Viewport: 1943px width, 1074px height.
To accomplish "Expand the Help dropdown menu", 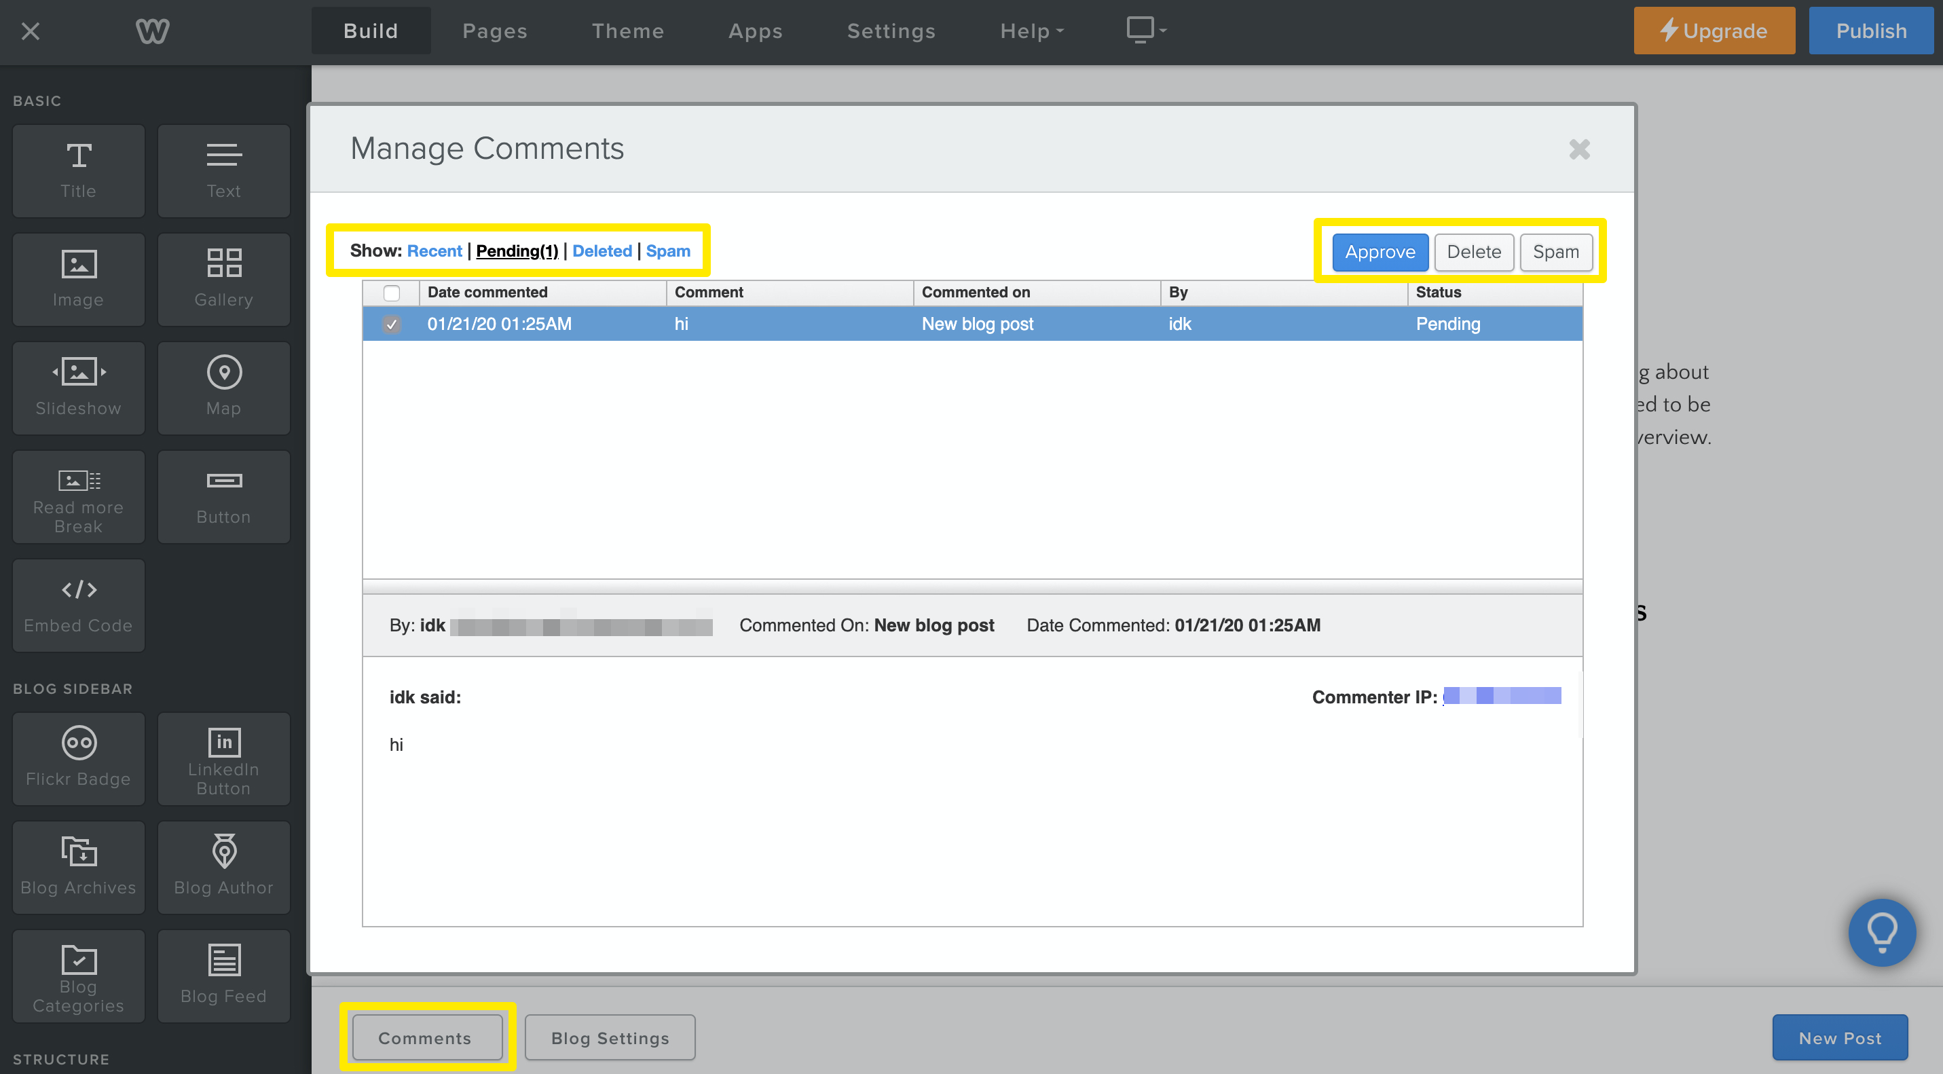I will pyautogui.click(x=1031, y=31).
